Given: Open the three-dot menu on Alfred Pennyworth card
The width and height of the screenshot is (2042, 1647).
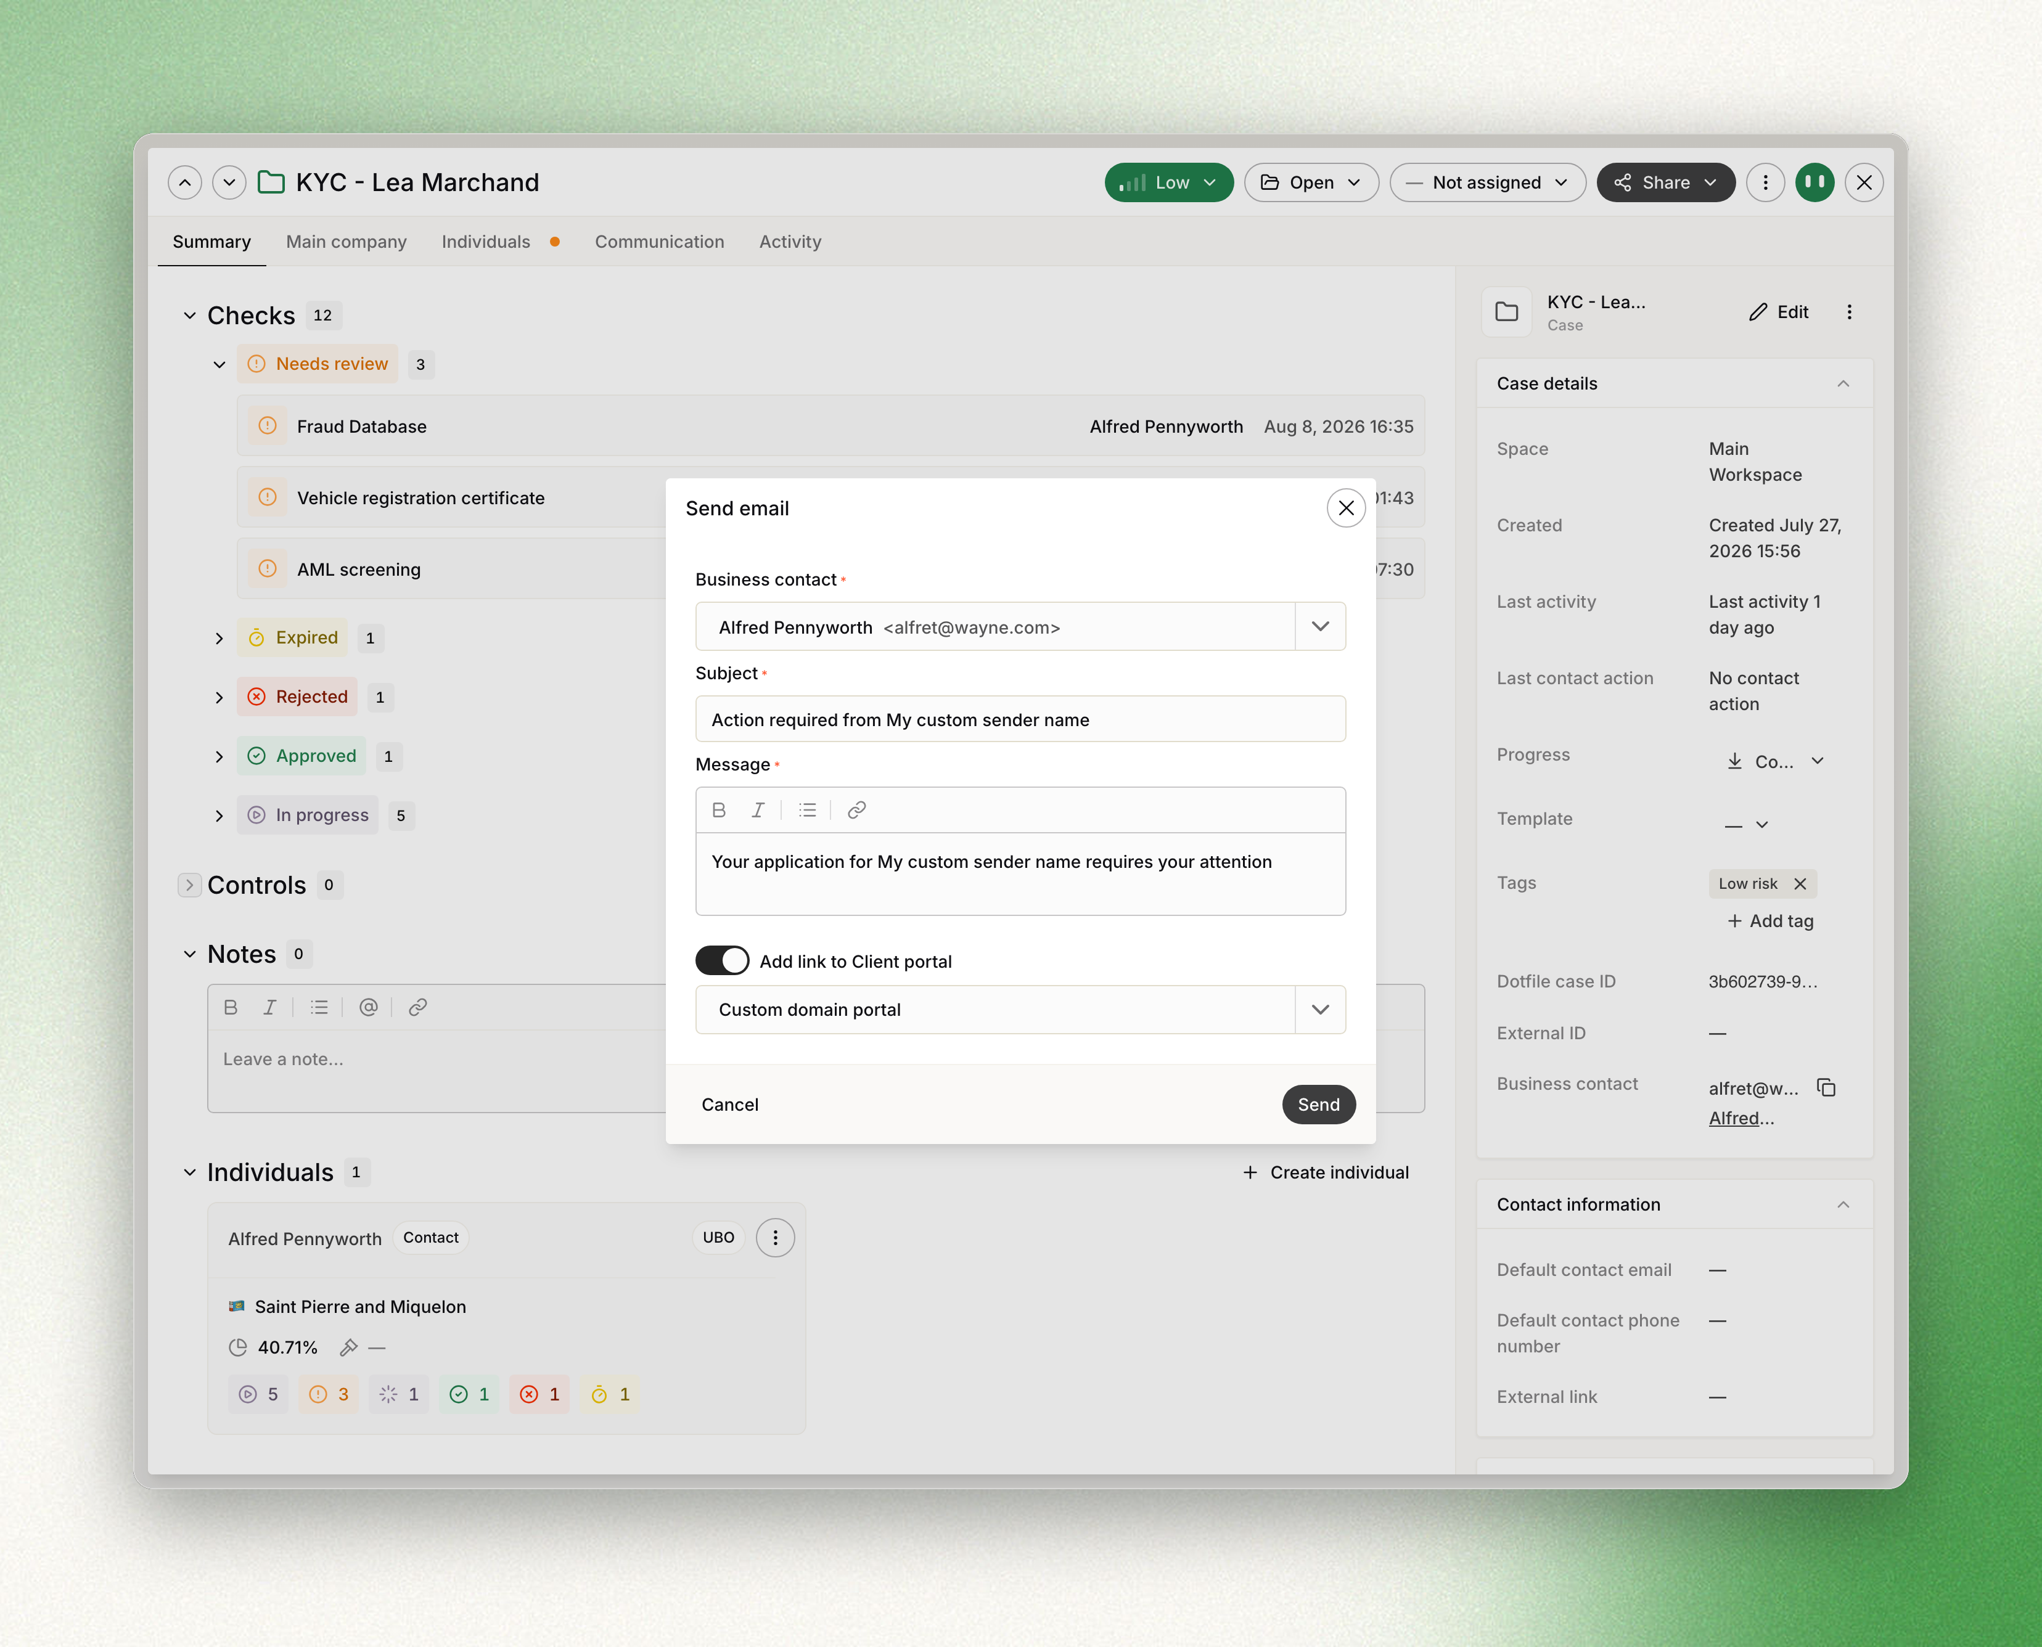Looking at the screenshot, I should click(x=775, y=1237).
